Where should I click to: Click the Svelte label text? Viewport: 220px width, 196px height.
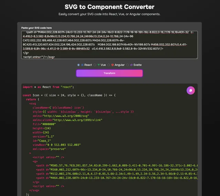click(137, 65)
